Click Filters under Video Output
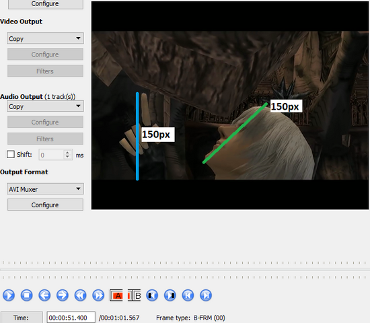 (x=45, y=71)
